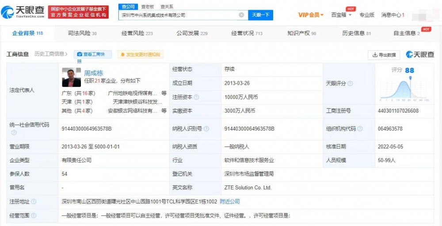This screenshot has width=442, height=226.
Task: Open 安徽银古网络科技 company link
Action: (x=133, y=111)
